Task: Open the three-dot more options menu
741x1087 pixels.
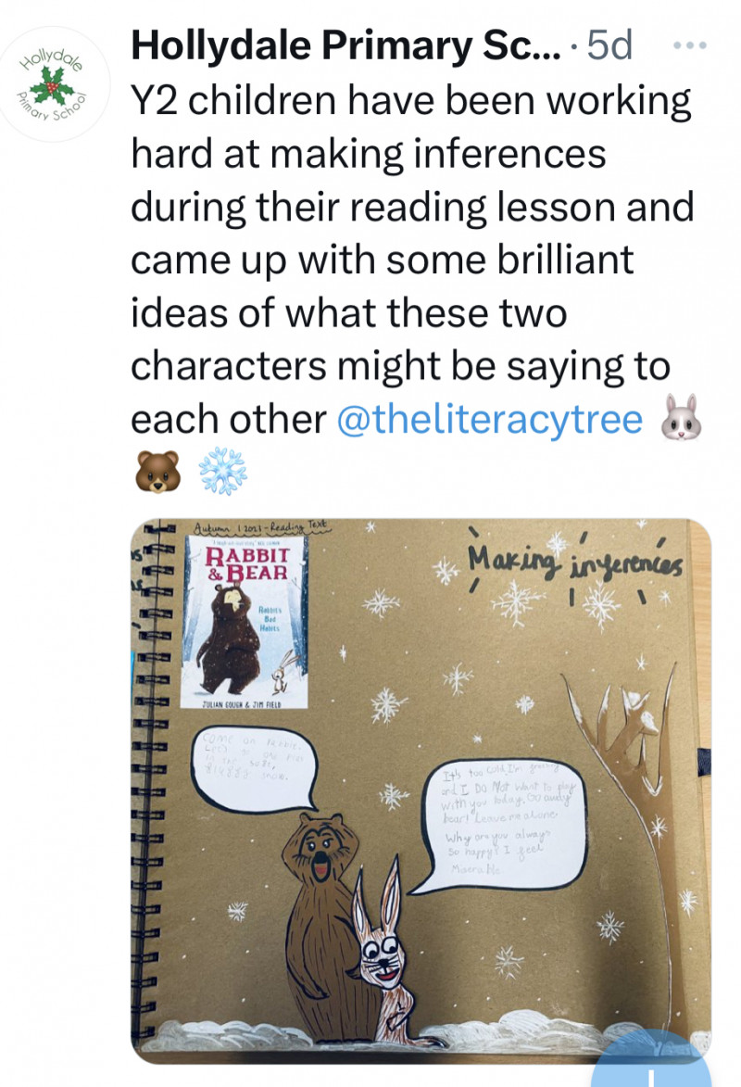Action: pyautogui.click(x=690, y=45)
